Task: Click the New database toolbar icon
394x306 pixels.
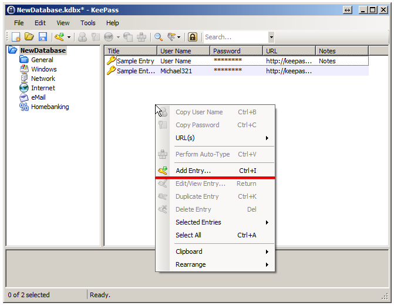Action: coord(16,37)
